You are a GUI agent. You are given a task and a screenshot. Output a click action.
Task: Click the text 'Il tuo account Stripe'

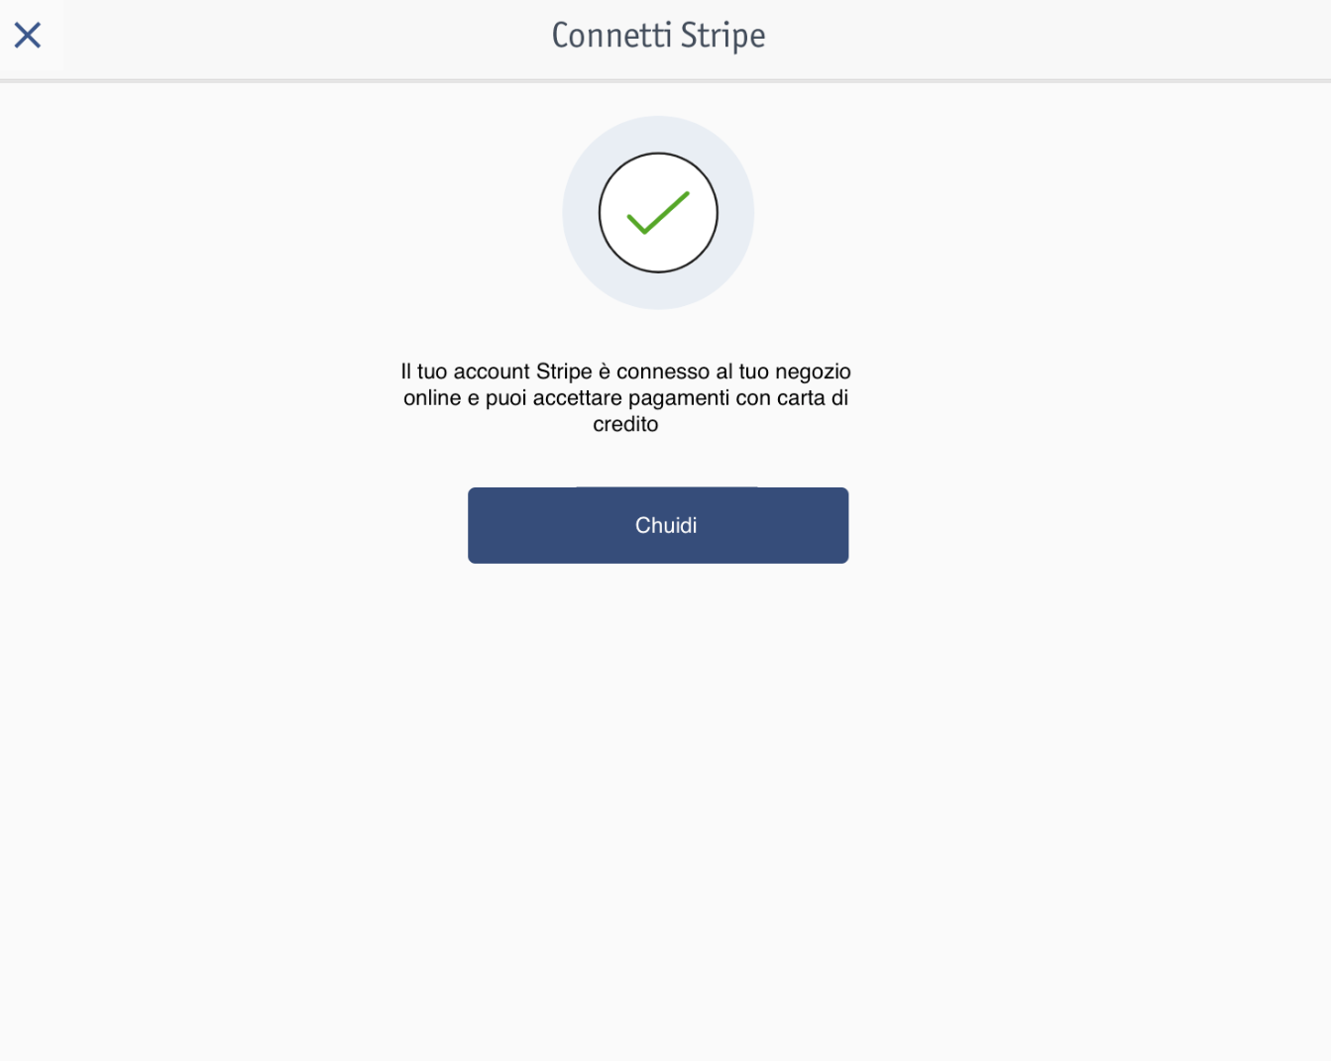497,371
